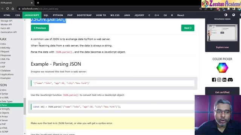
Task: Open Geolocation API in the sidebar
Action: tap(8, 32)
